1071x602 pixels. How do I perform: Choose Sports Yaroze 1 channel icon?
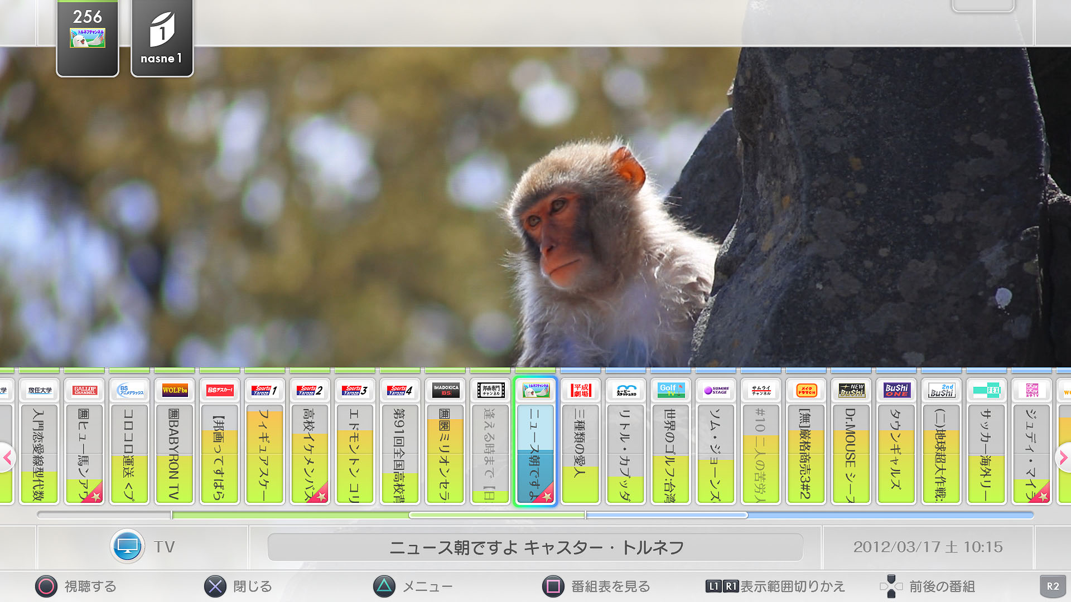point(264,391)
